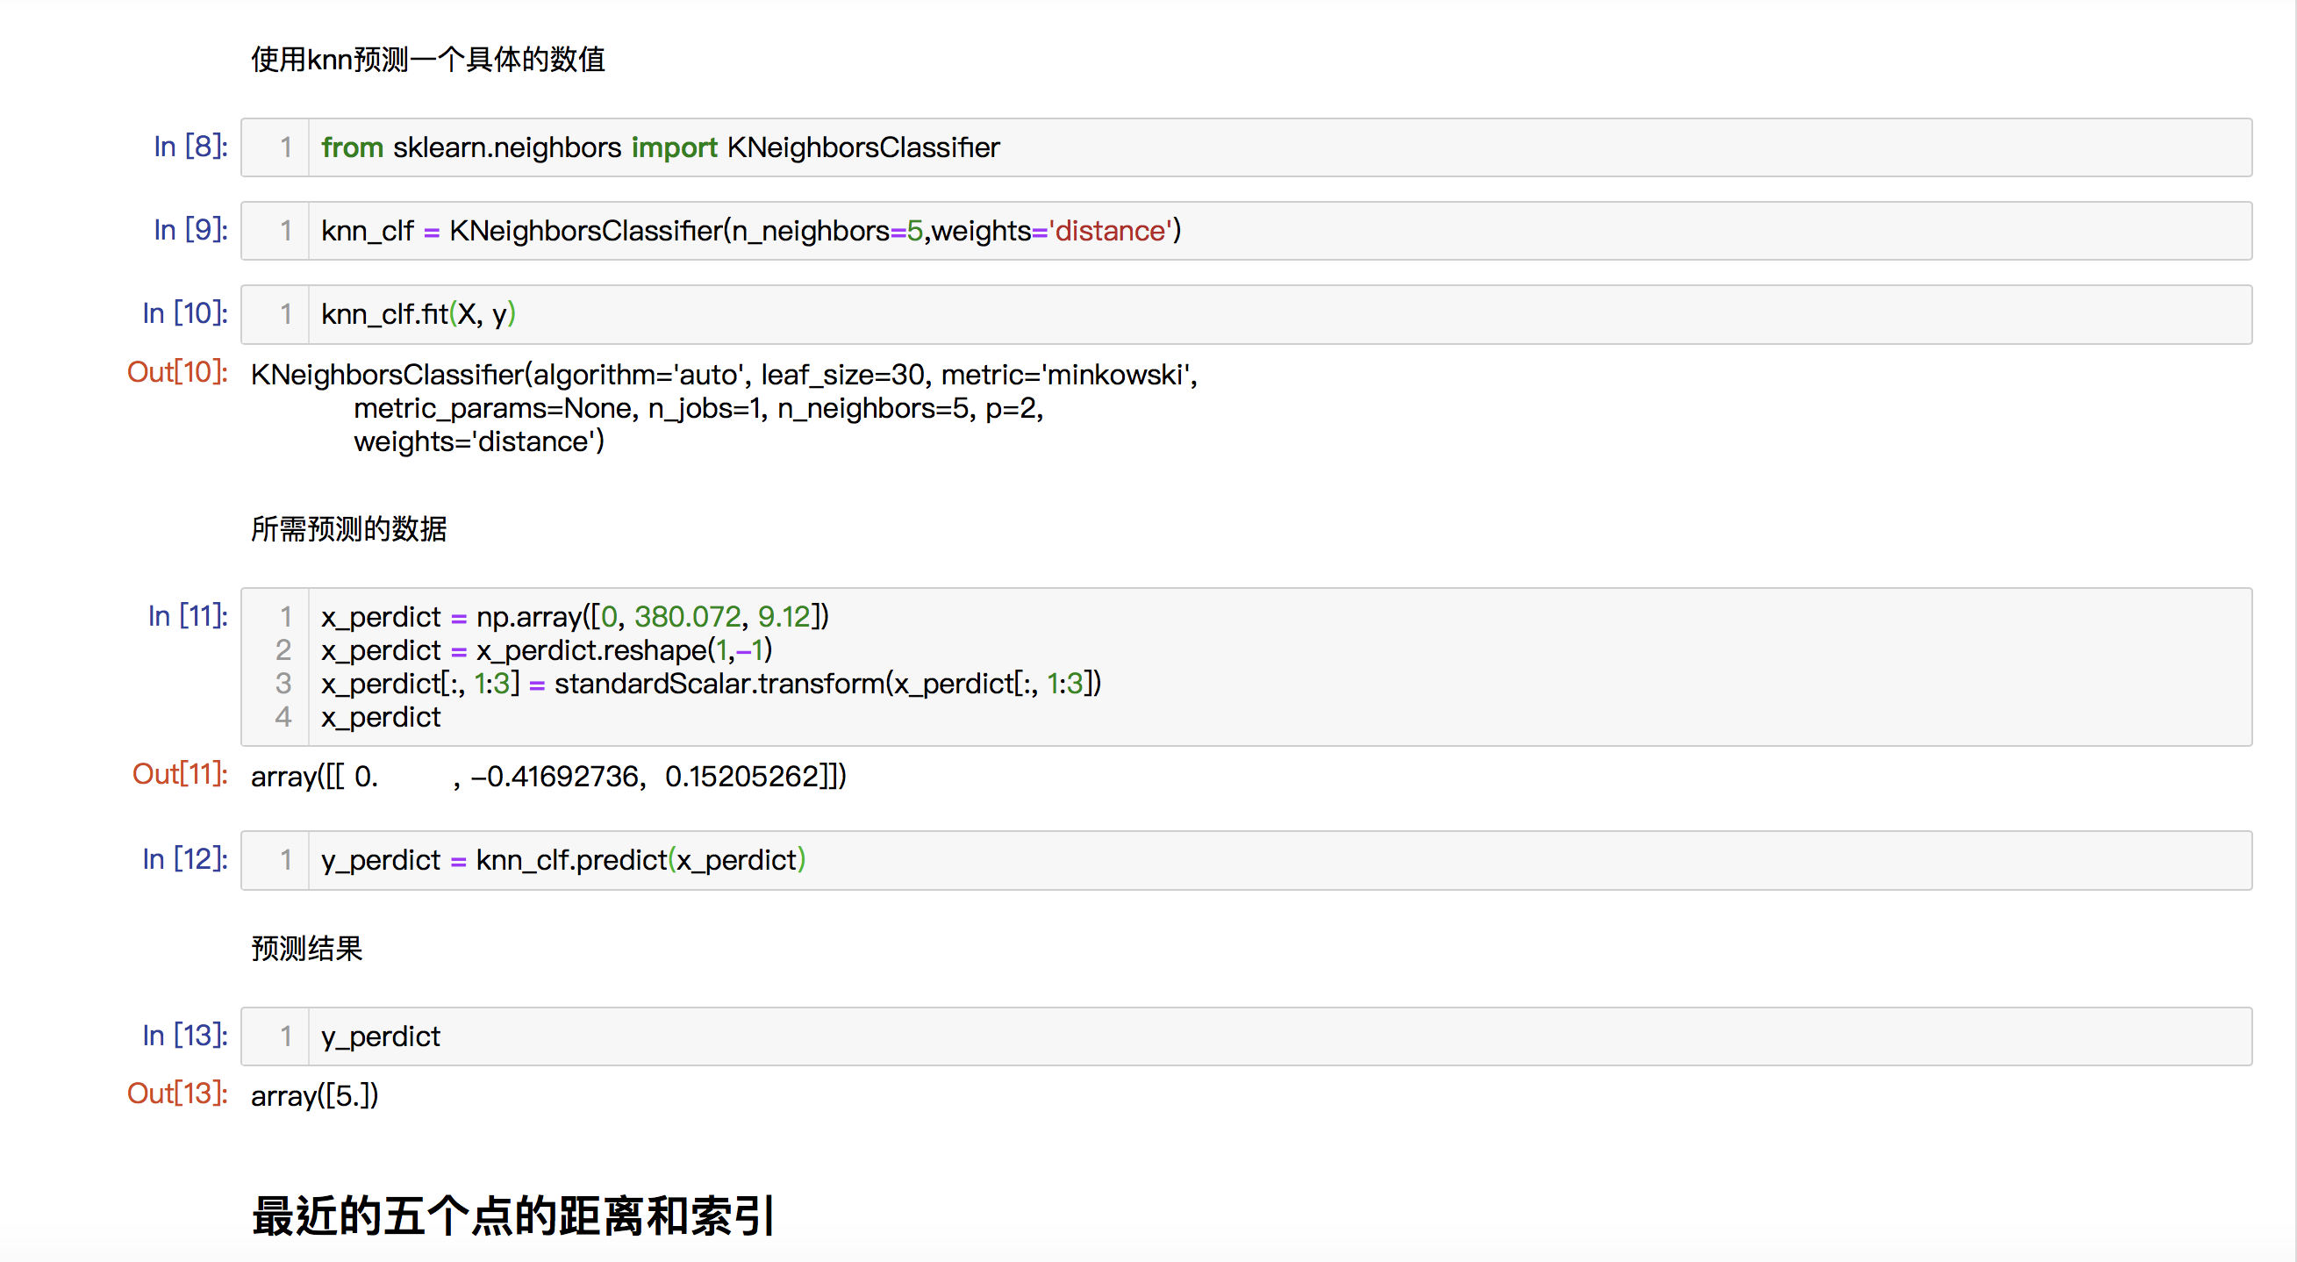Click the weights='distance') output line
Viewport: 2297px width, 1262px height.
coord(479,441)
